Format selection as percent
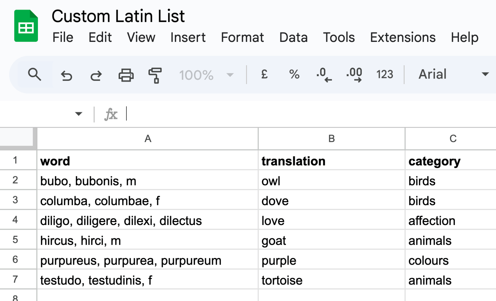This screenshot has height=301, width=496. coord(294,75)
